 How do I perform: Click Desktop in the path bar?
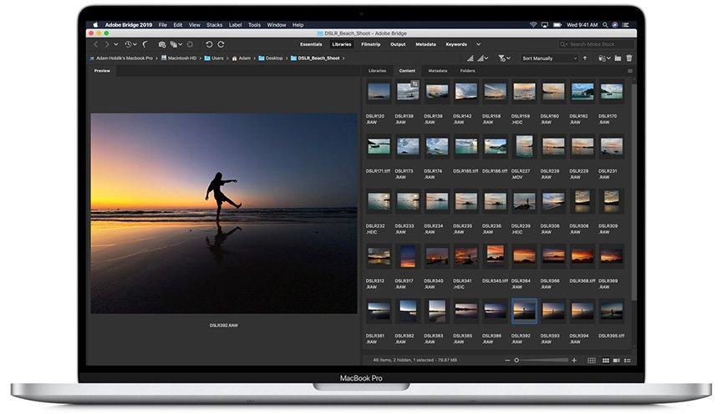[271, 58]
